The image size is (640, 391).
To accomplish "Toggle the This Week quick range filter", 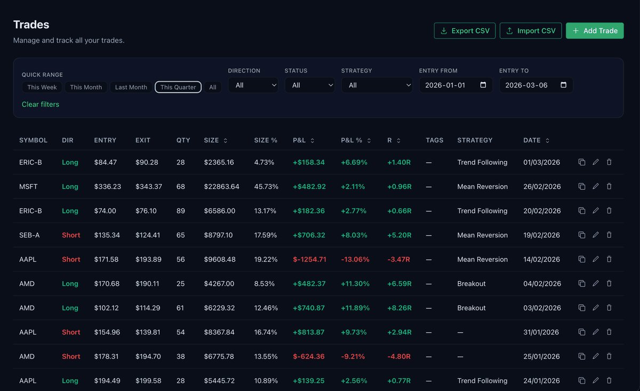I will [x=42, y=86].
